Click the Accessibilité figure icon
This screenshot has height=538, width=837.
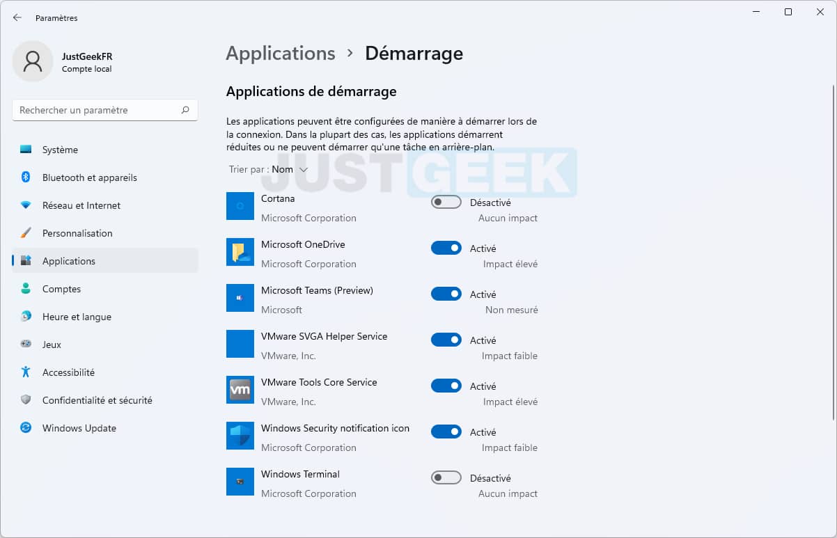click(x=26, y=372)
